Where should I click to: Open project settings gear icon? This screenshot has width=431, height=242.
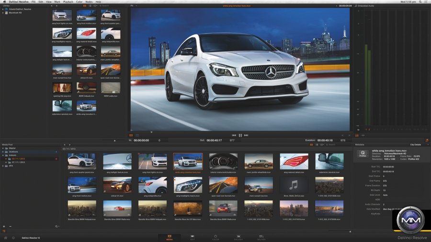tap(13, 237)
